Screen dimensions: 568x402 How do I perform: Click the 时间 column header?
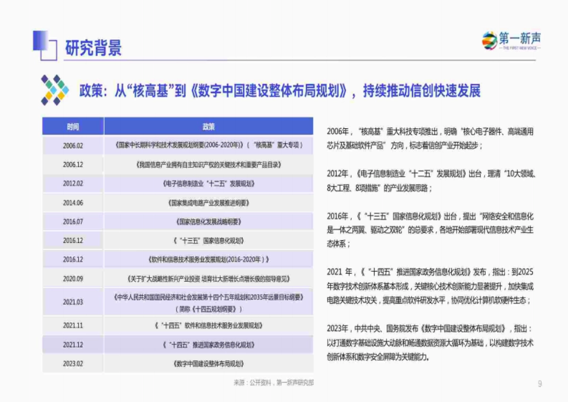pyautogui.click(x=73, y=127)
